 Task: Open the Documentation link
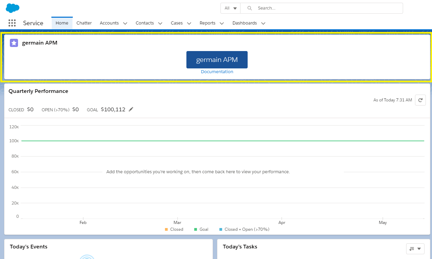point(217,71)
